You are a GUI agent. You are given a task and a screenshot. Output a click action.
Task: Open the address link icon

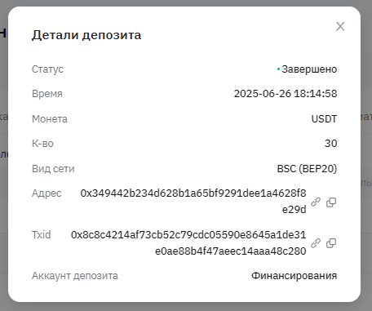[316, 202]
